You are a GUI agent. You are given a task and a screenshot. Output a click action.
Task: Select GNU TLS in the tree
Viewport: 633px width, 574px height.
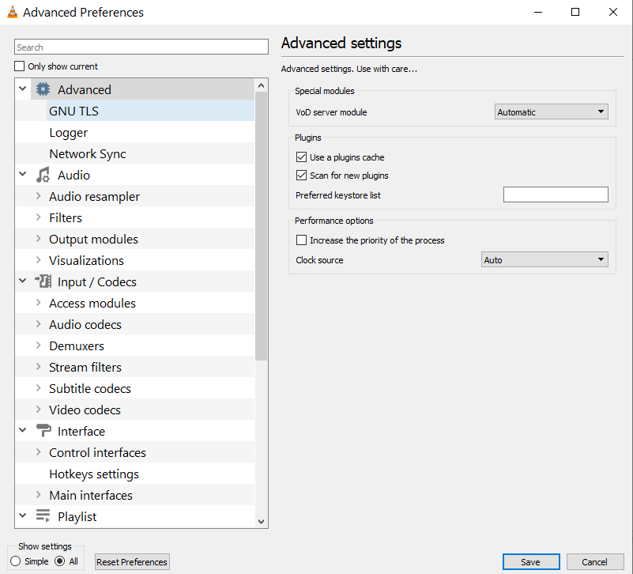click(73, 111)
